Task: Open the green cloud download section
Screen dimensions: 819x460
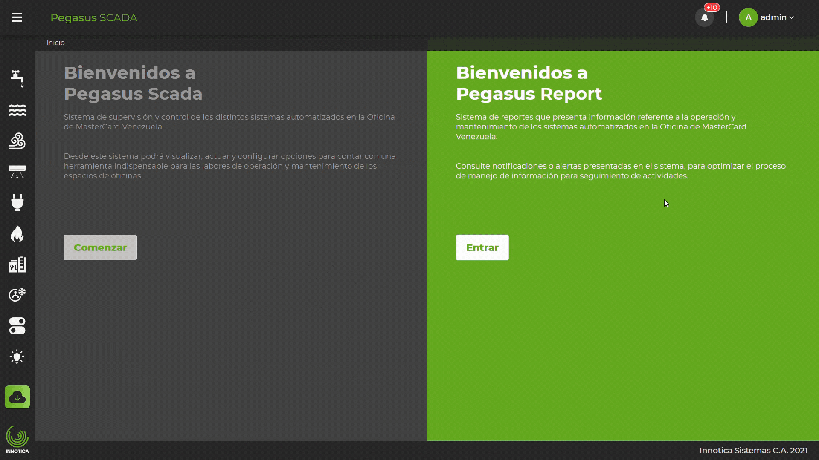Action: coord(17,397)
